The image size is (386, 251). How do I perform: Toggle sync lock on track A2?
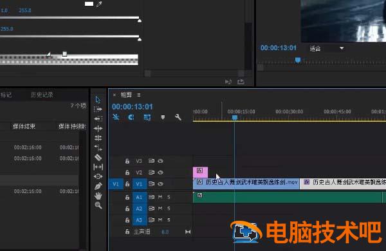(151, 209)
